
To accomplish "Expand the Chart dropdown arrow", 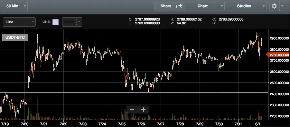I will (x=222, y=6).
